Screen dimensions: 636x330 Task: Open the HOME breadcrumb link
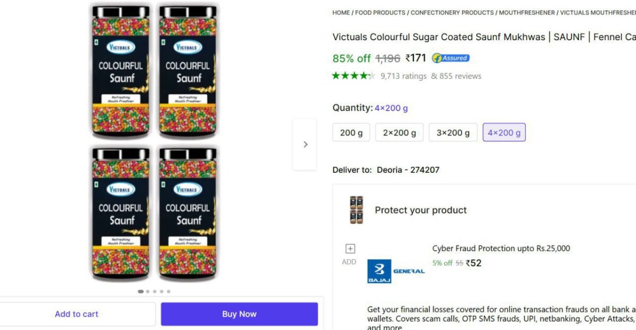[x=341, y=12]
